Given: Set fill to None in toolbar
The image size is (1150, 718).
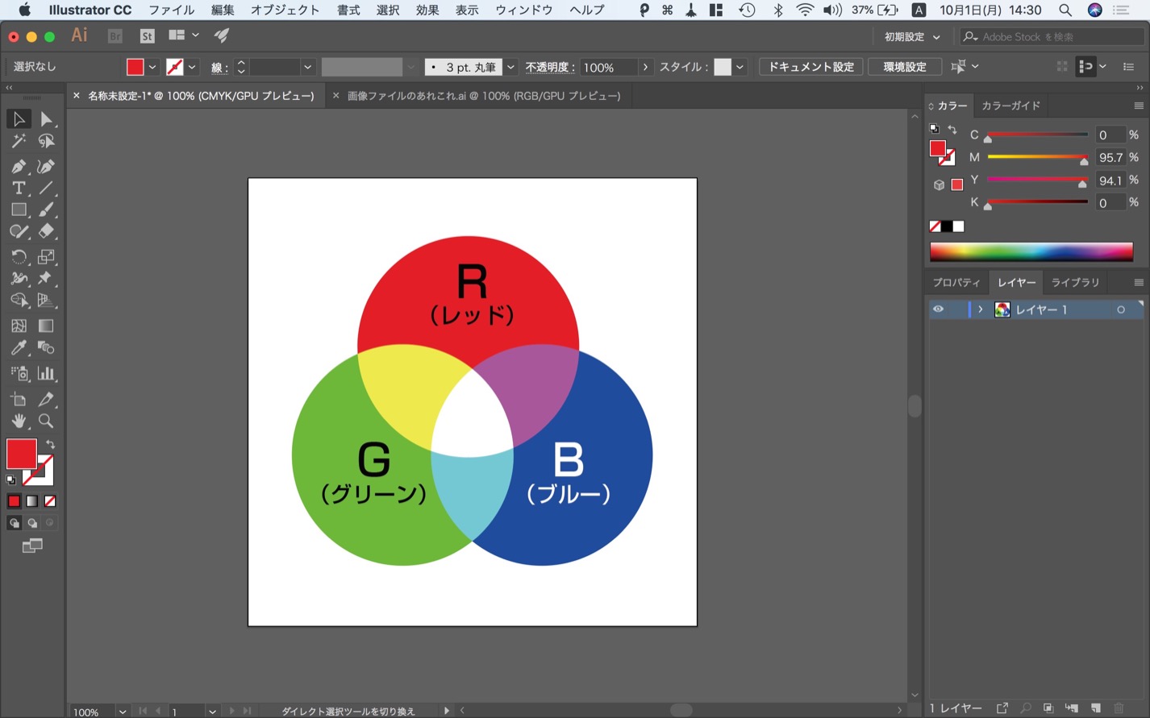Looking at the screenshot, I should tap(50, 501).
